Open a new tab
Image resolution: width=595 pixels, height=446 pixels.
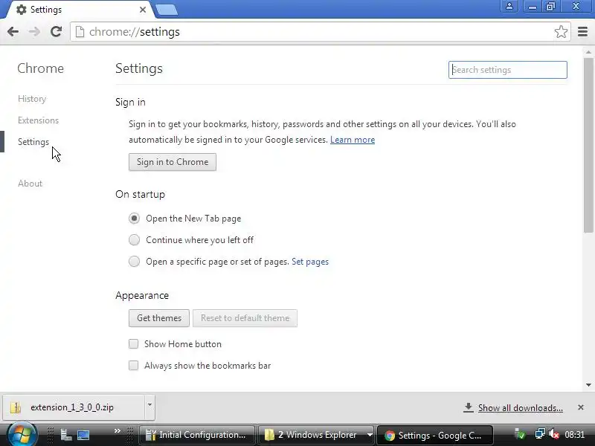click(x=167, y=10)
